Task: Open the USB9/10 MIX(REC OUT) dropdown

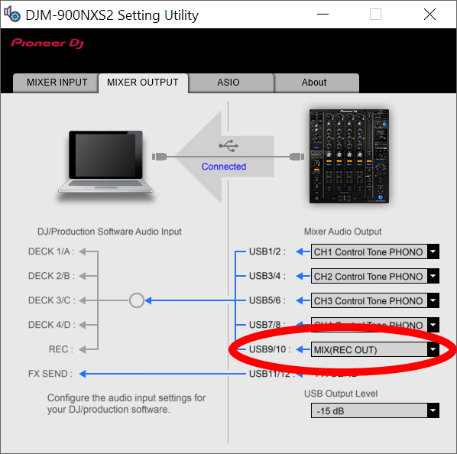Action: [x=374, y=349]
